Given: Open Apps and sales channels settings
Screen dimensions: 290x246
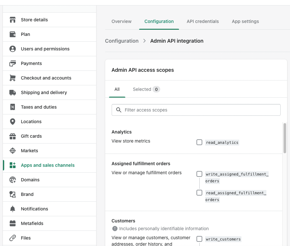Looking at the screenshot, I should pyautogui.click(x=48, y=165).
